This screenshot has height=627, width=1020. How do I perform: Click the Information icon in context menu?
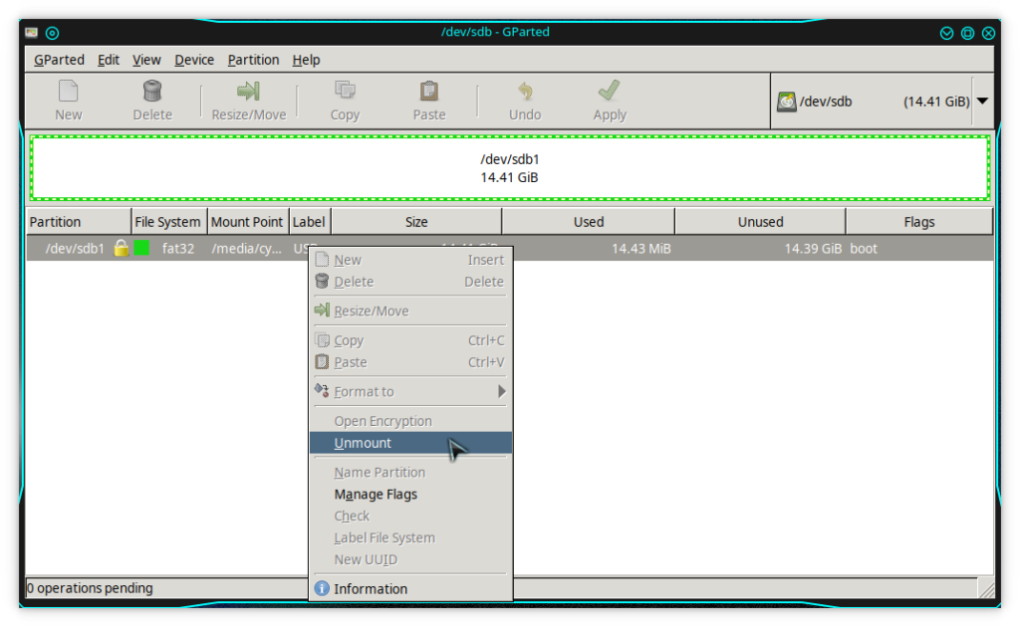(x=322, y=589)
